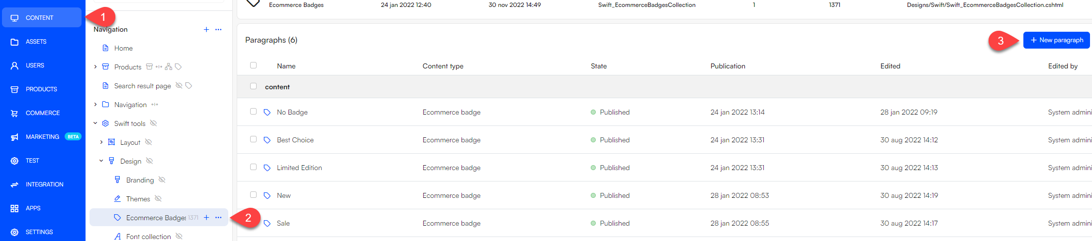The image size is (1092, 241).
Task: Tick the Limited Edition row checkbox
Action: tap(254, 167)
